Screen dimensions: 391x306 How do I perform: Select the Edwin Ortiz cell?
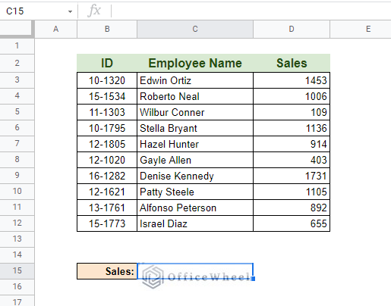coord(195,80)
